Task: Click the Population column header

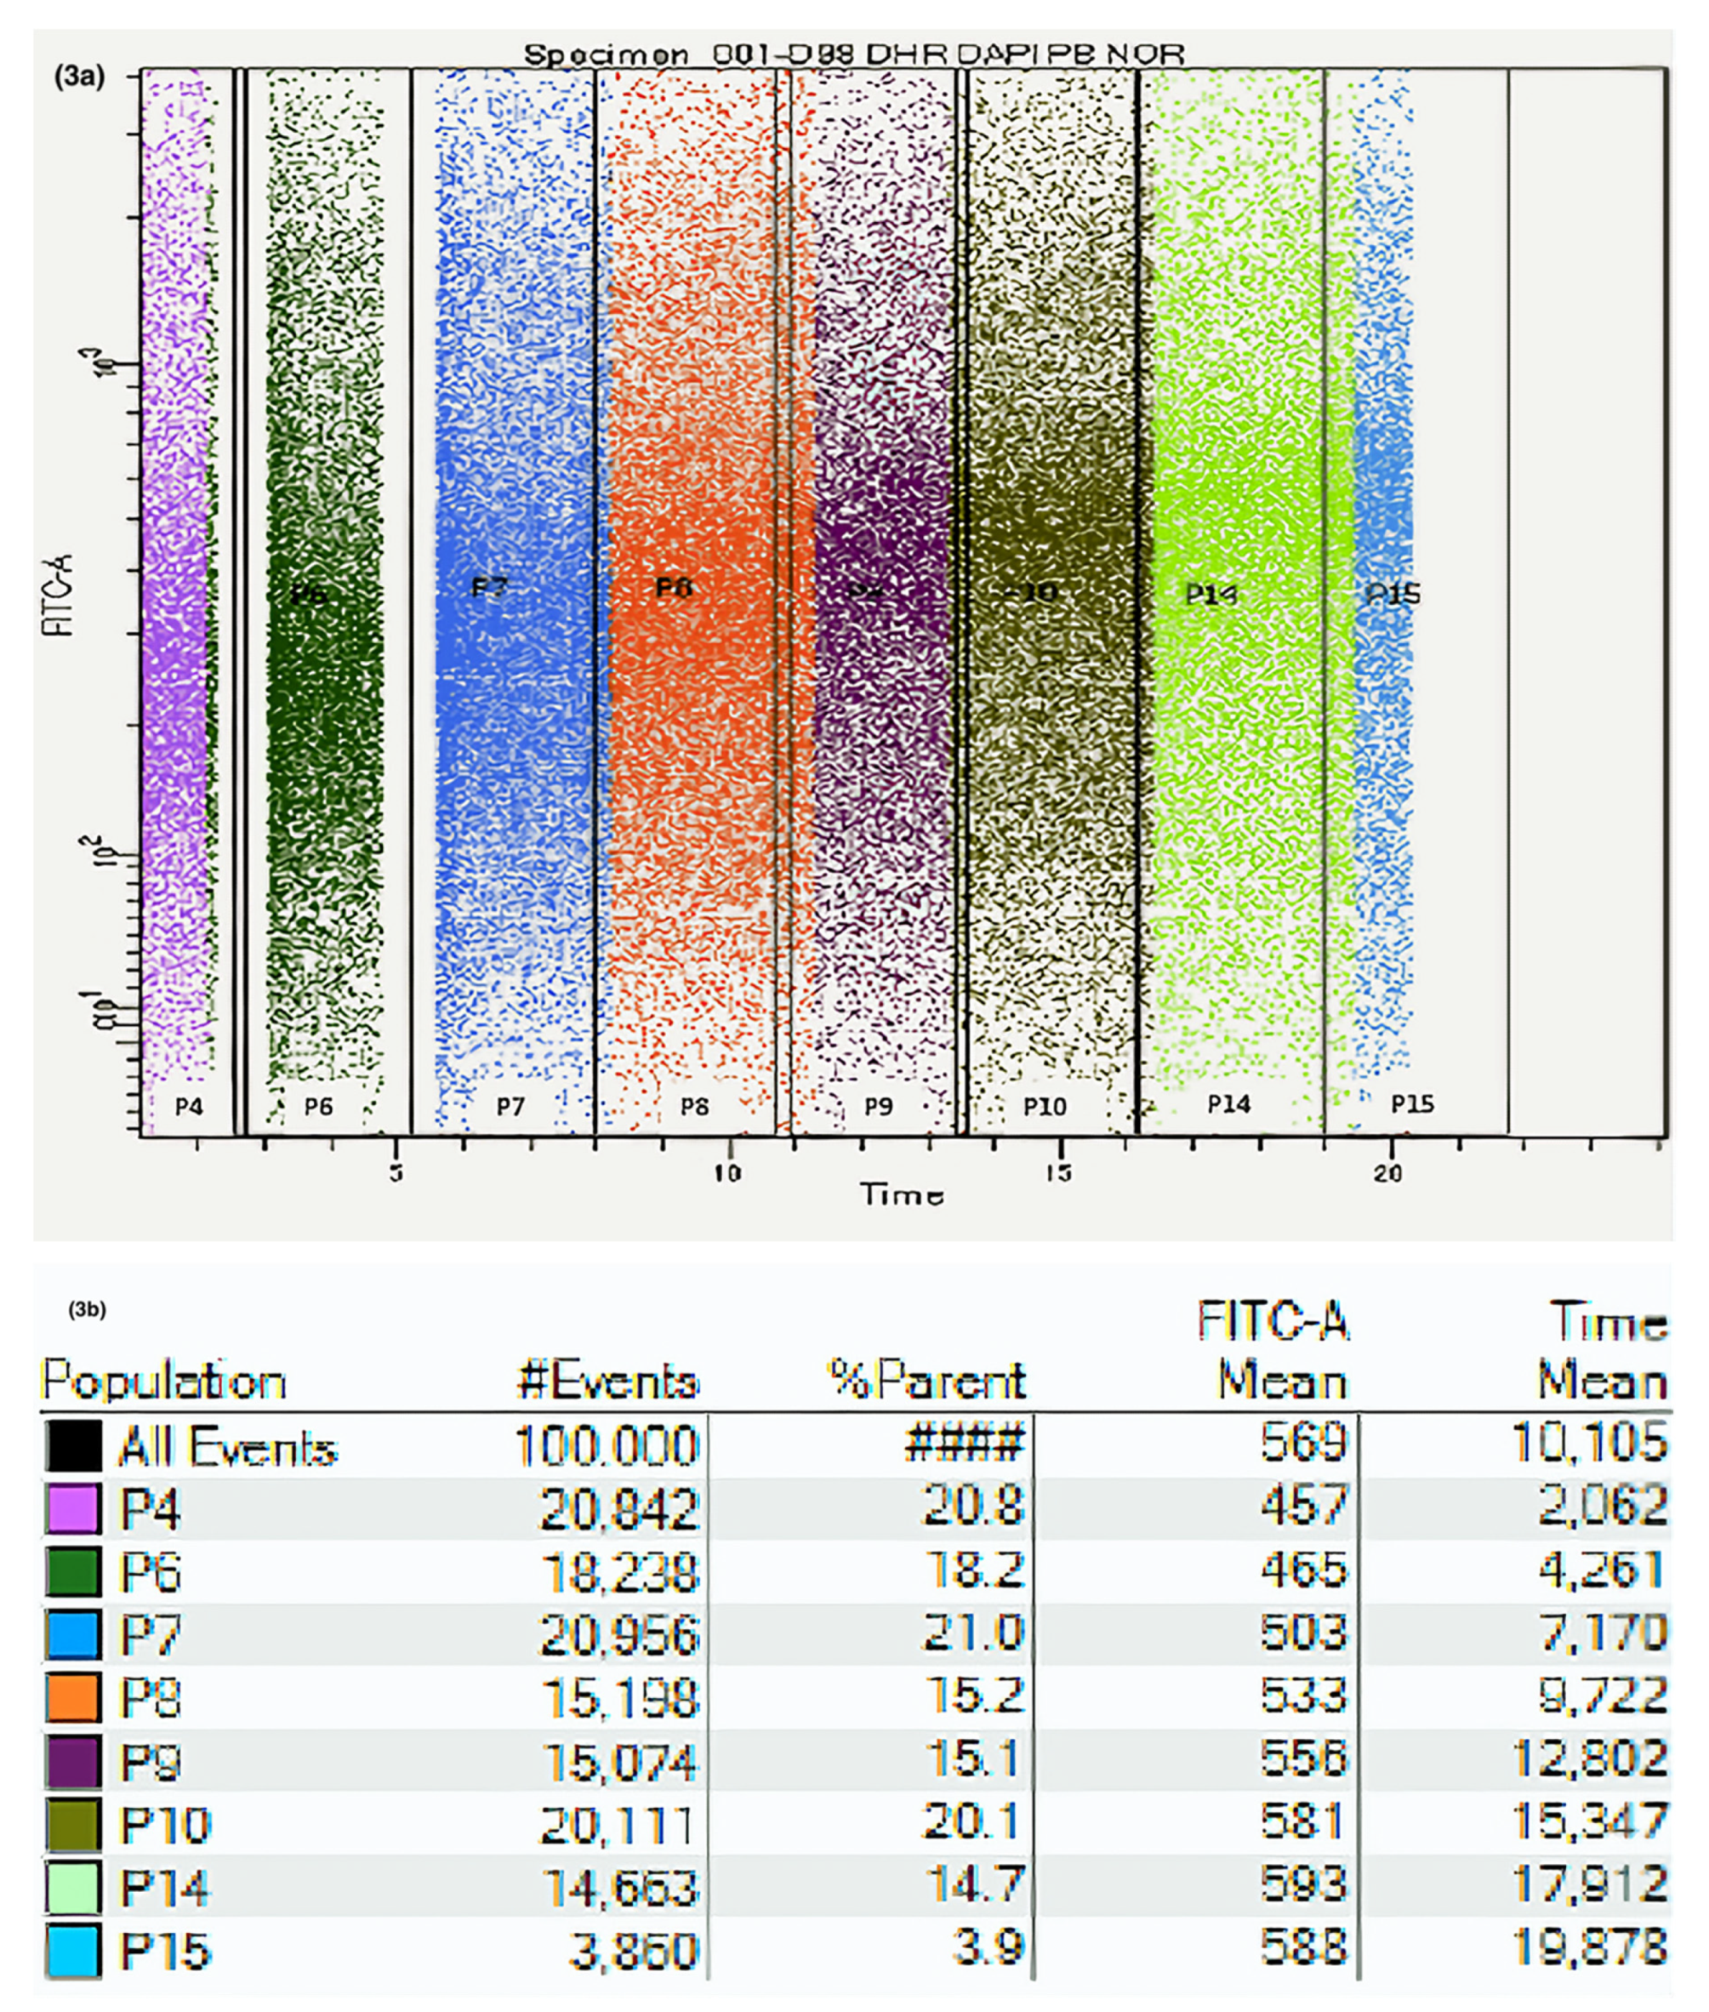Action: 162,1381
